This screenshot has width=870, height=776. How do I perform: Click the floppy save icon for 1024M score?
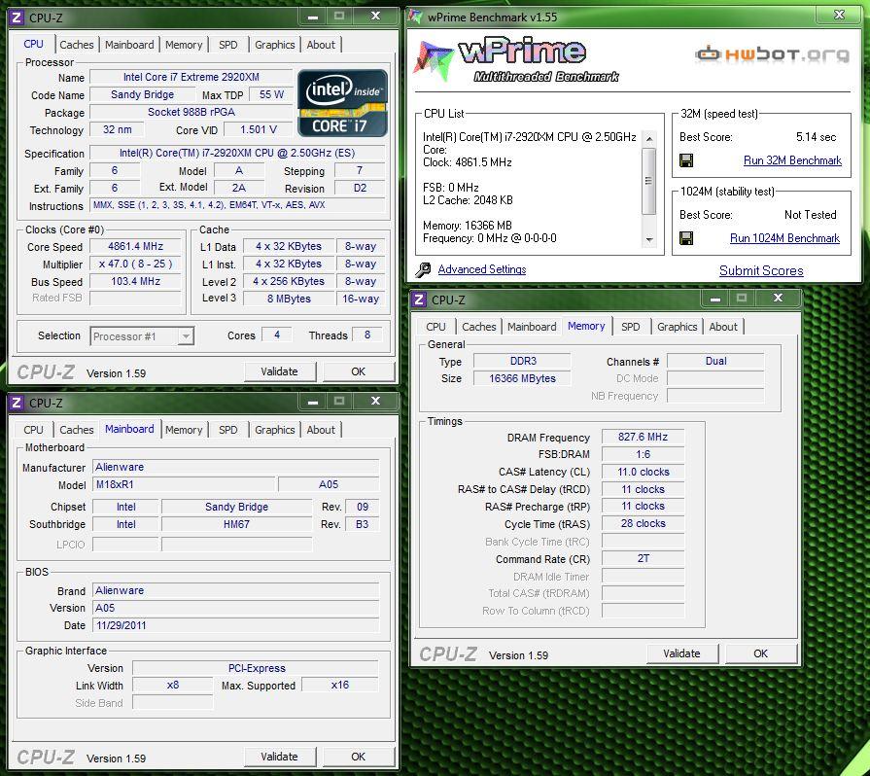[x=686, y=238]
